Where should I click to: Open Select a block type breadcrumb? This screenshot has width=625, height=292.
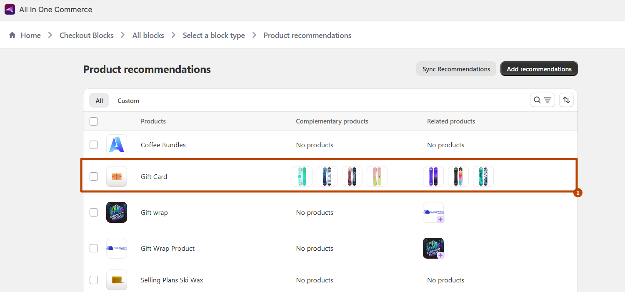tap(214, 35)
